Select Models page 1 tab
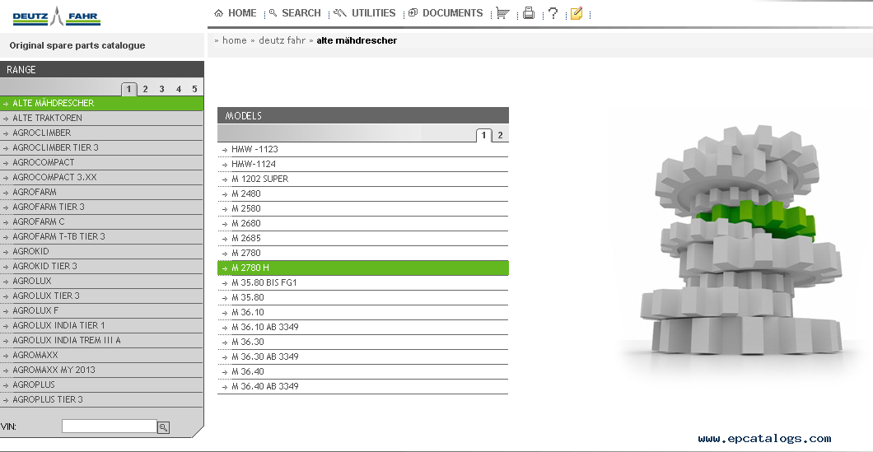Image resolution: width=873 pixels, height=452 pixels. tap(483, 135)
